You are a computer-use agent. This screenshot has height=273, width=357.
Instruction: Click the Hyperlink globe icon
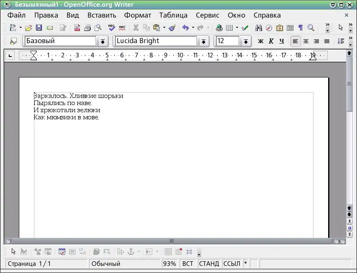click(219, 28)
